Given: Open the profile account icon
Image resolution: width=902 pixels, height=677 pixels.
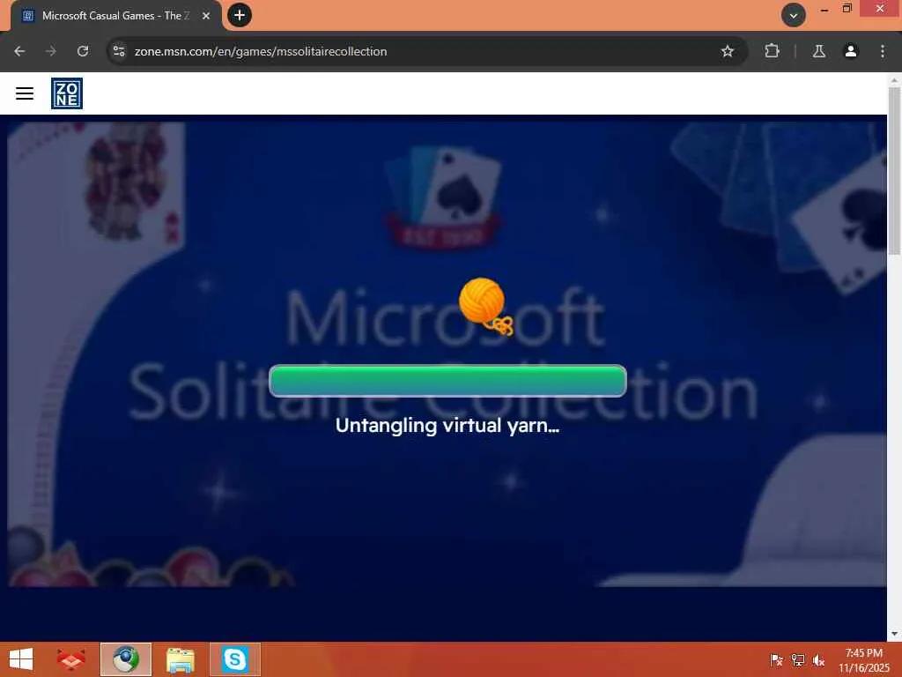Looking at the screenshot, I should [851, 51].
